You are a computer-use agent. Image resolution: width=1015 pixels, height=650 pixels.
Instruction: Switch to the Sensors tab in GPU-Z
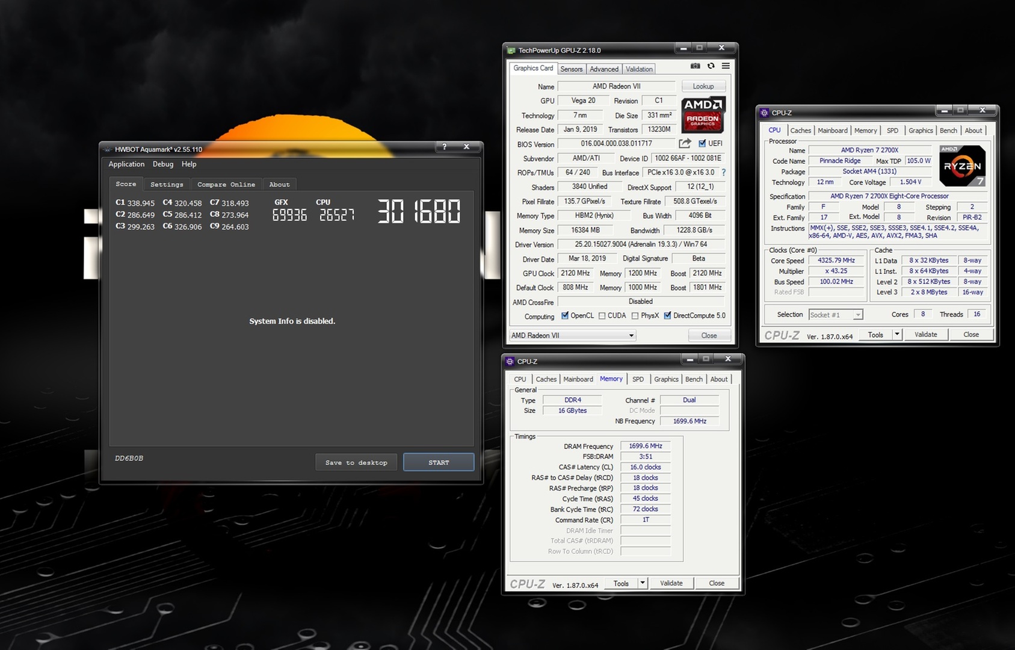572,69
